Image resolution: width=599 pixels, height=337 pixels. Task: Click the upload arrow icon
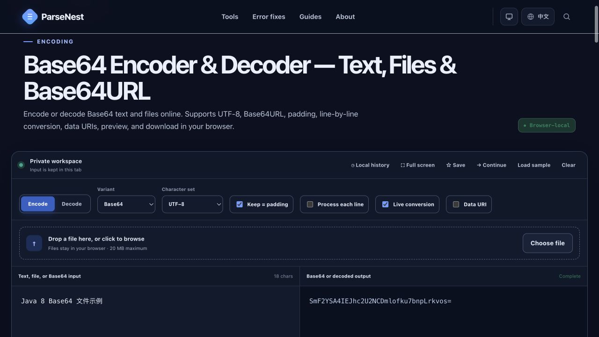[x=34, y=243]
